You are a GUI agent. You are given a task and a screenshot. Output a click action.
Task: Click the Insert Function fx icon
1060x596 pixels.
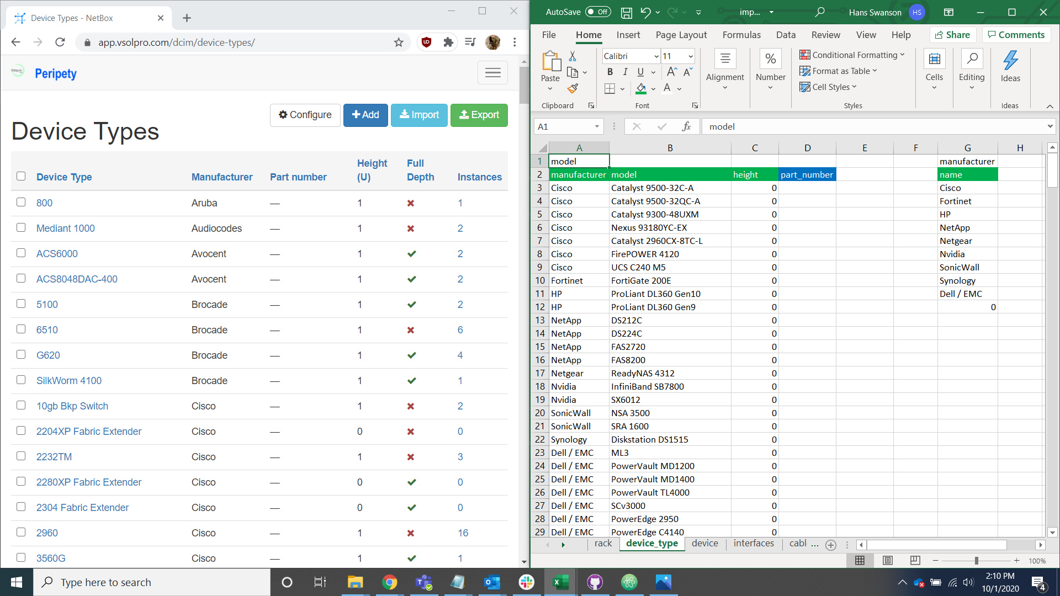(x=686, y=126)
